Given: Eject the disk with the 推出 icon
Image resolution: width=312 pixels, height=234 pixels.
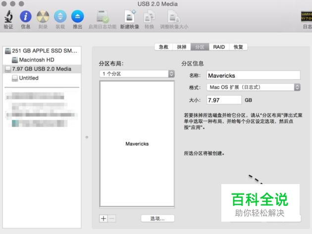Looking at the screenshot, I should pyautogui.click(x=77, y=16).
